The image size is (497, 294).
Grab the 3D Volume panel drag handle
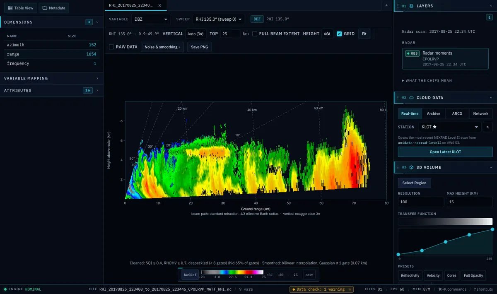pyautogui.click(x=398, y=167)
